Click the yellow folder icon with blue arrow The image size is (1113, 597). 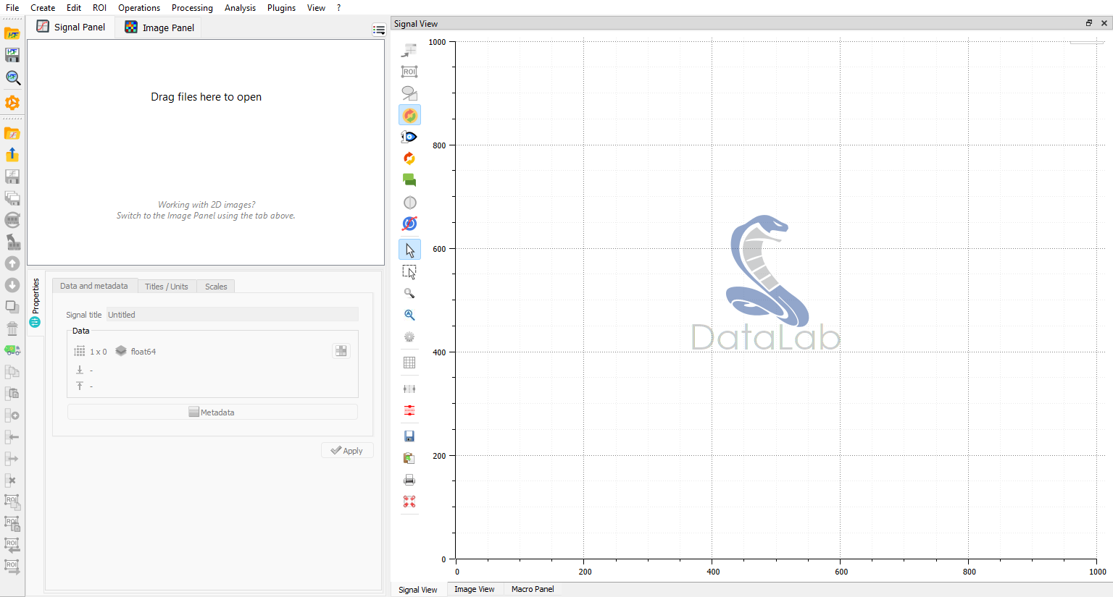[12, 155]
